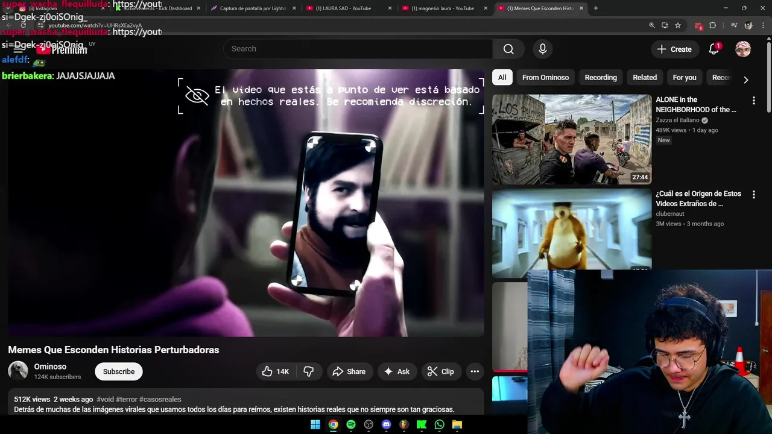This screenshot has height=434, width=772.
Task: Click the Create button
Action: [675, 49]
